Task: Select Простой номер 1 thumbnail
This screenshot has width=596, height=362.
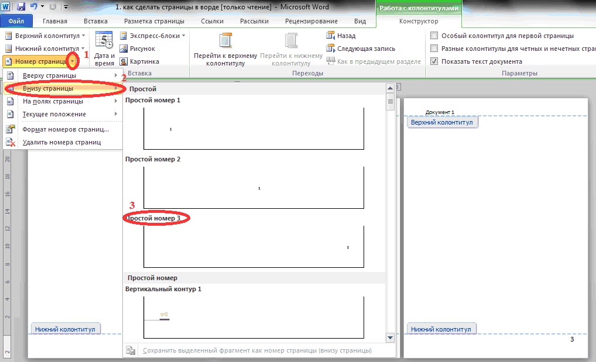Action: coord(254,129)
